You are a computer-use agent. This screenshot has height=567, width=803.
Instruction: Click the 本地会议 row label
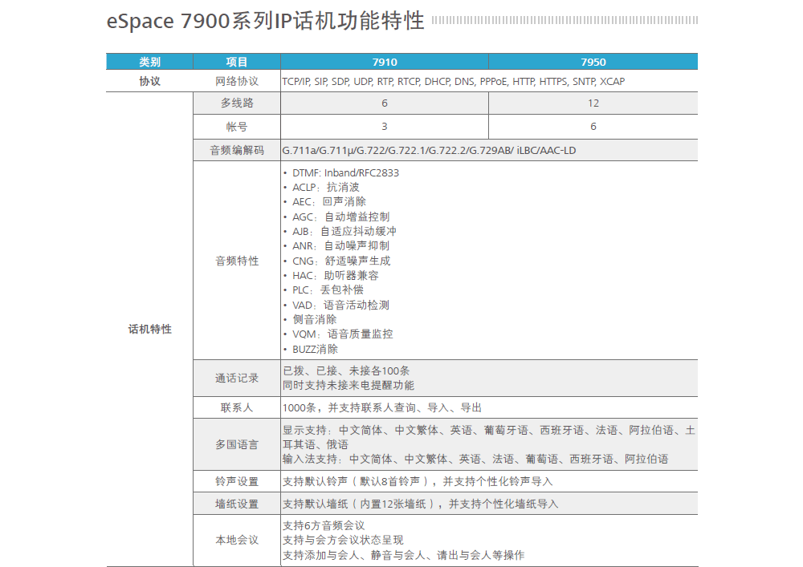(237, 540)
